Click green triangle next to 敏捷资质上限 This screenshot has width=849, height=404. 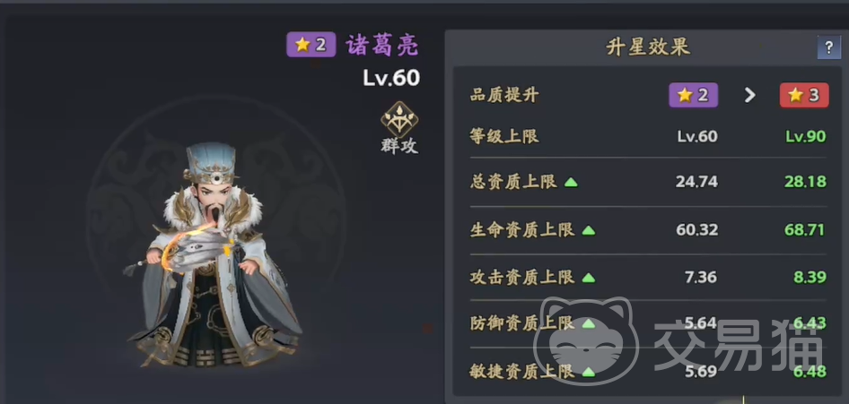[588, 372]
